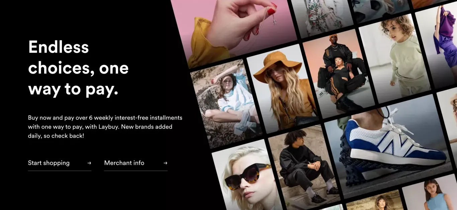Select the woman lying on rocks photo

[227, 104]
